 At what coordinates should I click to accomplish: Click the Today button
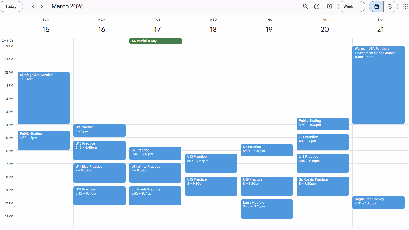11,6
